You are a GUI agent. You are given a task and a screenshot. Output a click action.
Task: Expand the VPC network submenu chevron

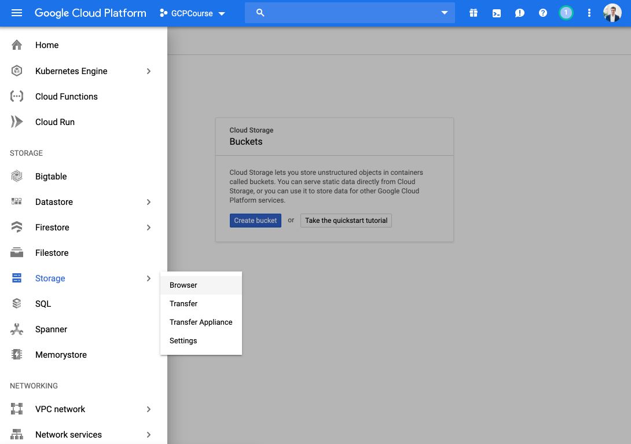point(149,409)
